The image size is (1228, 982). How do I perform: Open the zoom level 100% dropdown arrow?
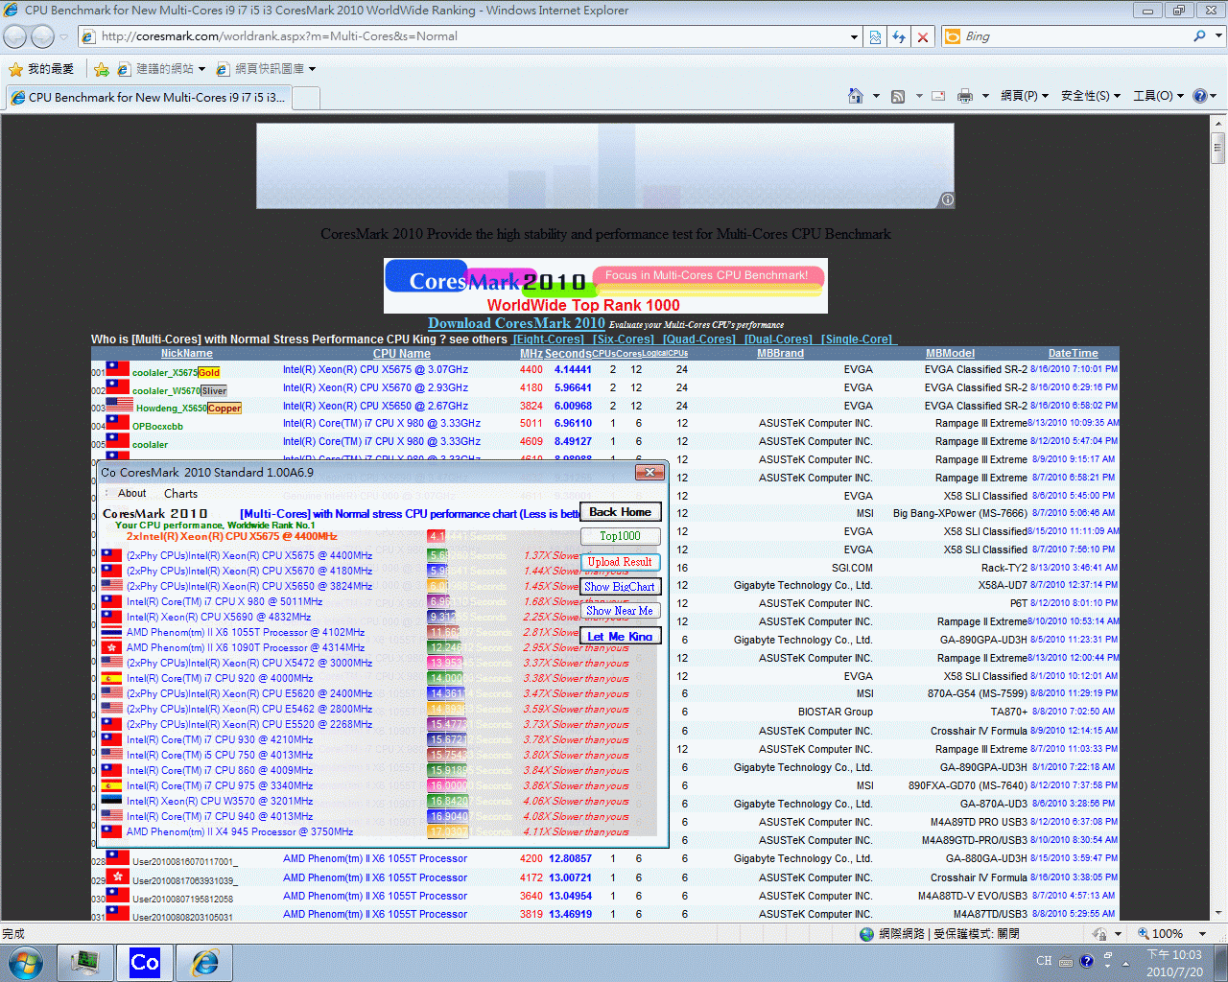(x=1202, y=933)
